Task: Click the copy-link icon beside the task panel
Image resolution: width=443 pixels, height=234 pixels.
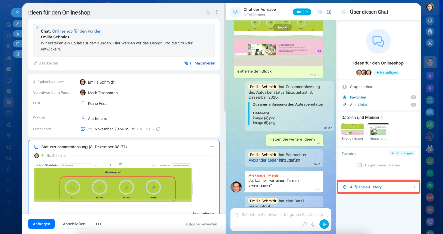Action: (18, 24)
